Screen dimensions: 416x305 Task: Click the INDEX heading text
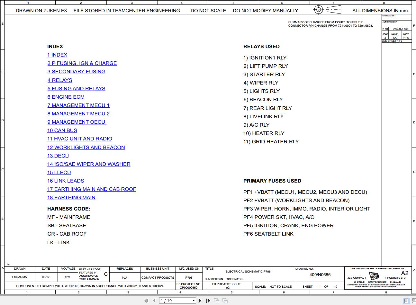(55, 47)
